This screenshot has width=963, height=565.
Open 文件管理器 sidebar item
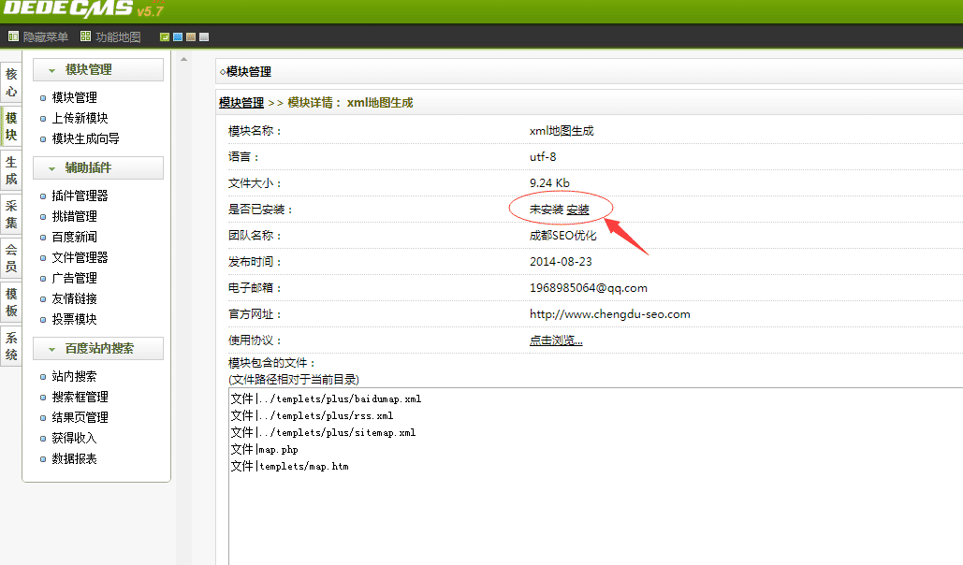pyautogui.click(x=80, y=257)
